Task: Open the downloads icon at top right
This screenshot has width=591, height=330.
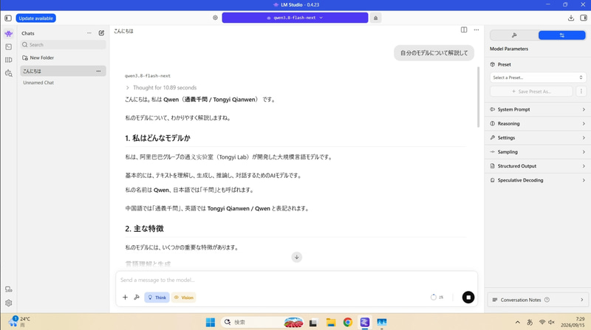Action: coord(571,18)
